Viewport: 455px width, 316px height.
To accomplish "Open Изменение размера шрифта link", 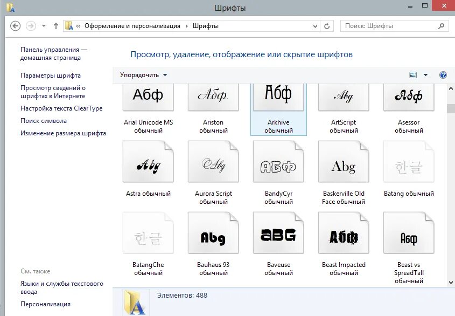I will pyautogui.click(x=63, y=133).
